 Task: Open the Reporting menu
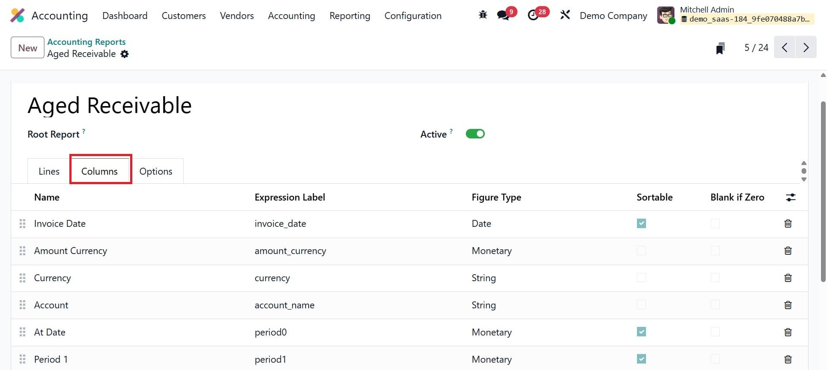coord(350,16)
